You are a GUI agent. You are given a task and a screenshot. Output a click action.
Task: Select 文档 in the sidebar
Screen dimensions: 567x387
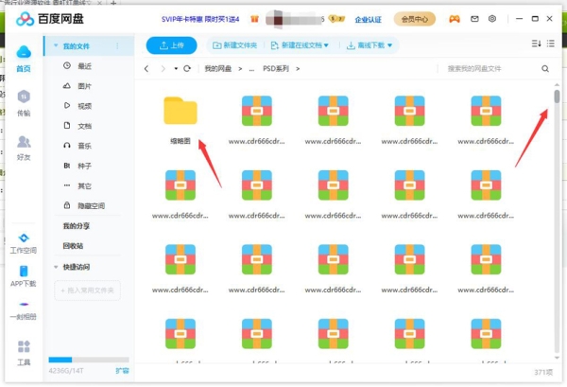(84, 126)
